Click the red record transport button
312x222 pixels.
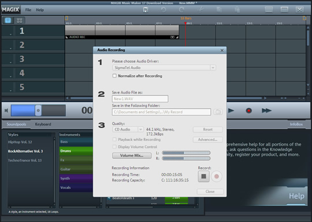point(248,110)
